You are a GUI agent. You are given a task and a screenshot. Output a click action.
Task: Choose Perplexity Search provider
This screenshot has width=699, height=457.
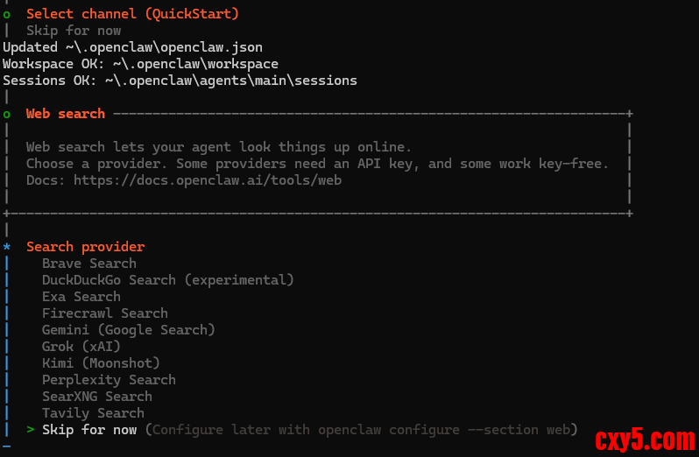(x=109, y=380)
